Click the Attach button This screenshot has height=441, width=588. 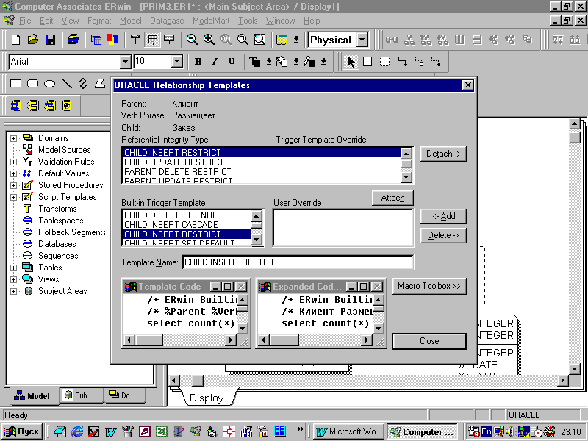click(x=392, y=198)
